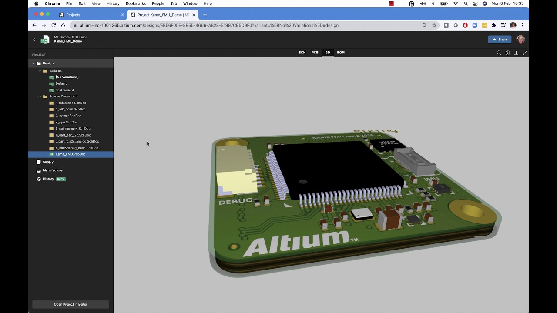Click the Chrome profile avatar
Screen dimensions: 557x313
click(x=513, y=25)
